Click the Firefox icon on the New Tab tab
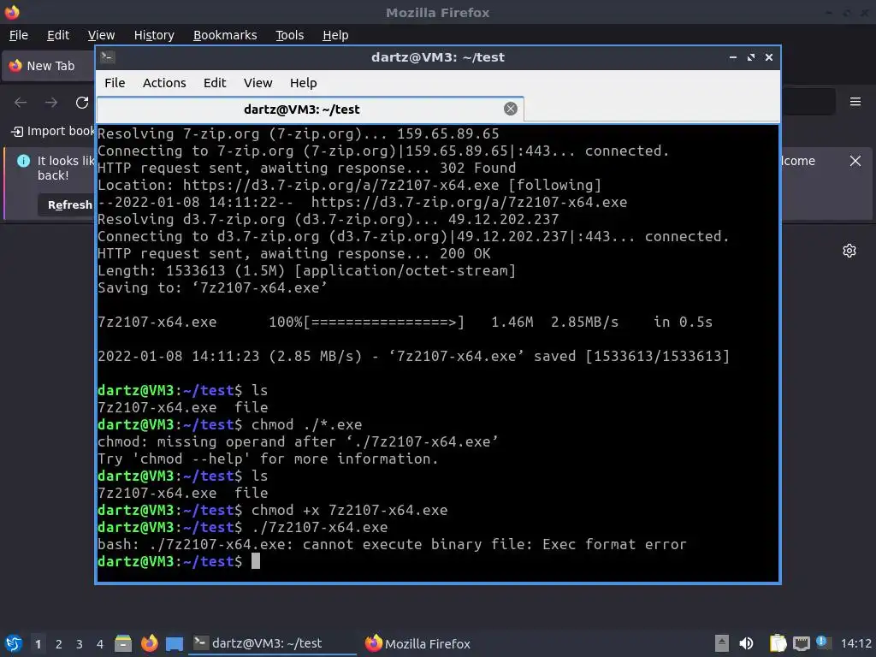 (15, 66)
